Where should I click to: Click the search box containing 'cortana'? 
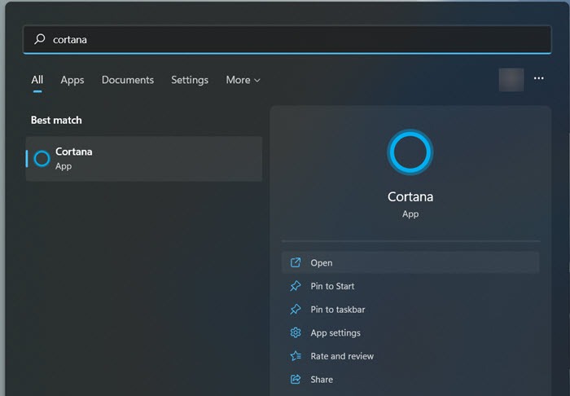(x=287, y=39)
